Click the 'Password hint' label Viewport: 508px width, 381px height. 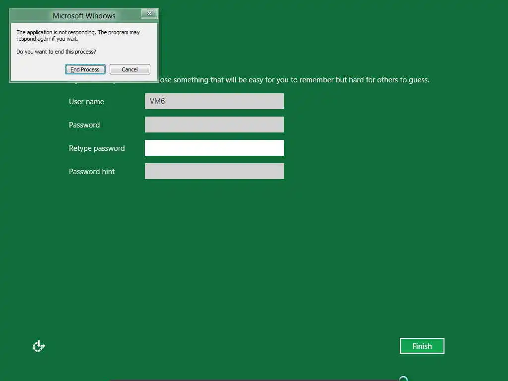tap(92, 171)
